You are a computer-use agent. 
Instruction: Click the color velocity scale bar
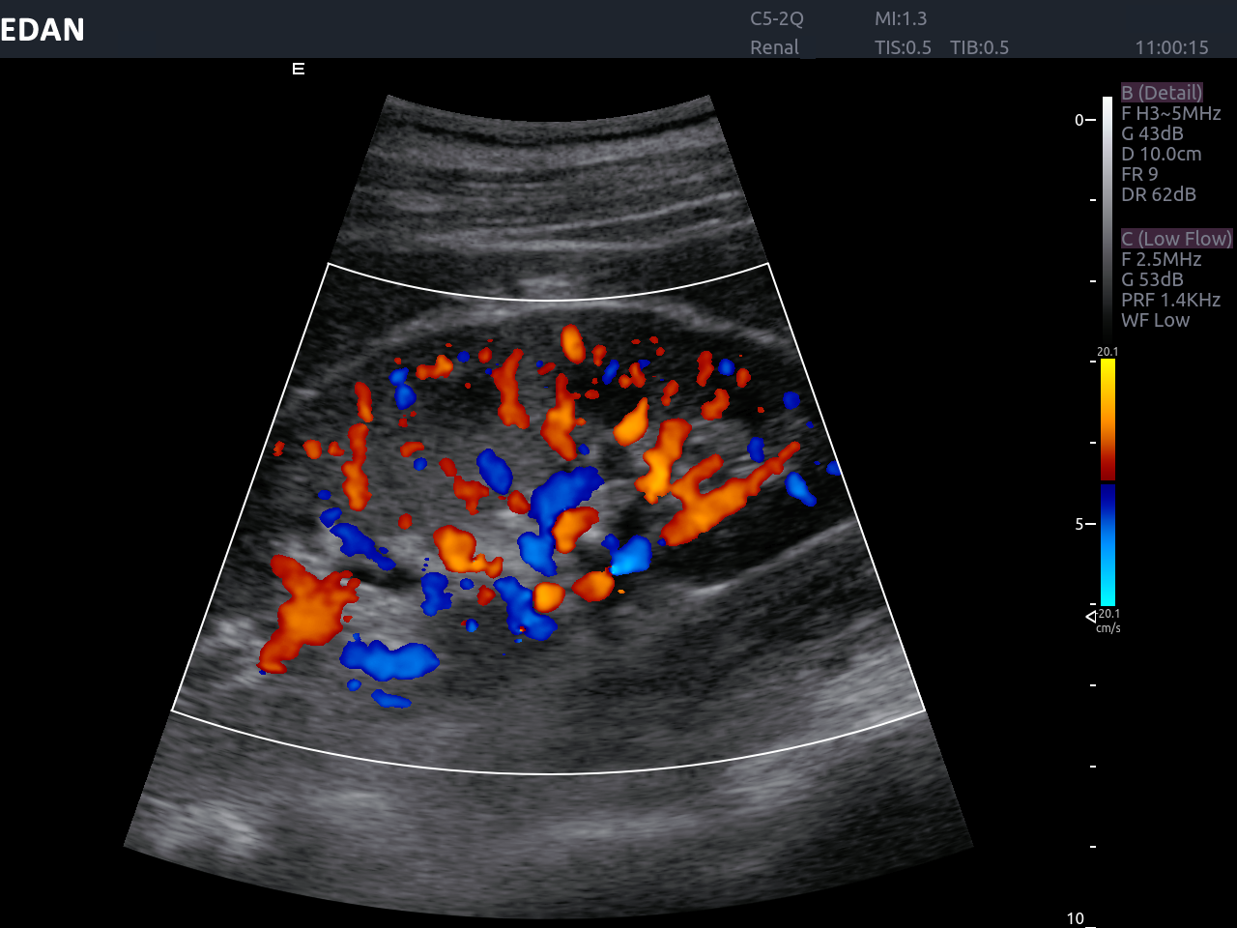1108,478
